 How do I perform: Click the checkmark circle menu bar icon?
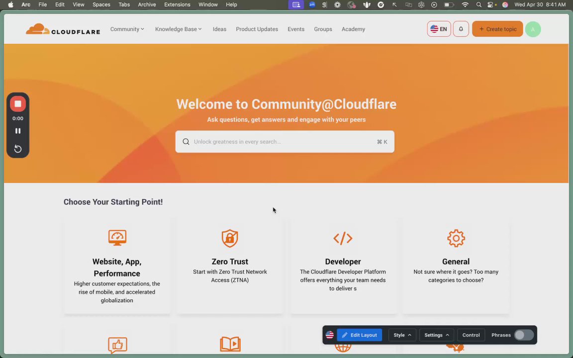click(381, 5)
